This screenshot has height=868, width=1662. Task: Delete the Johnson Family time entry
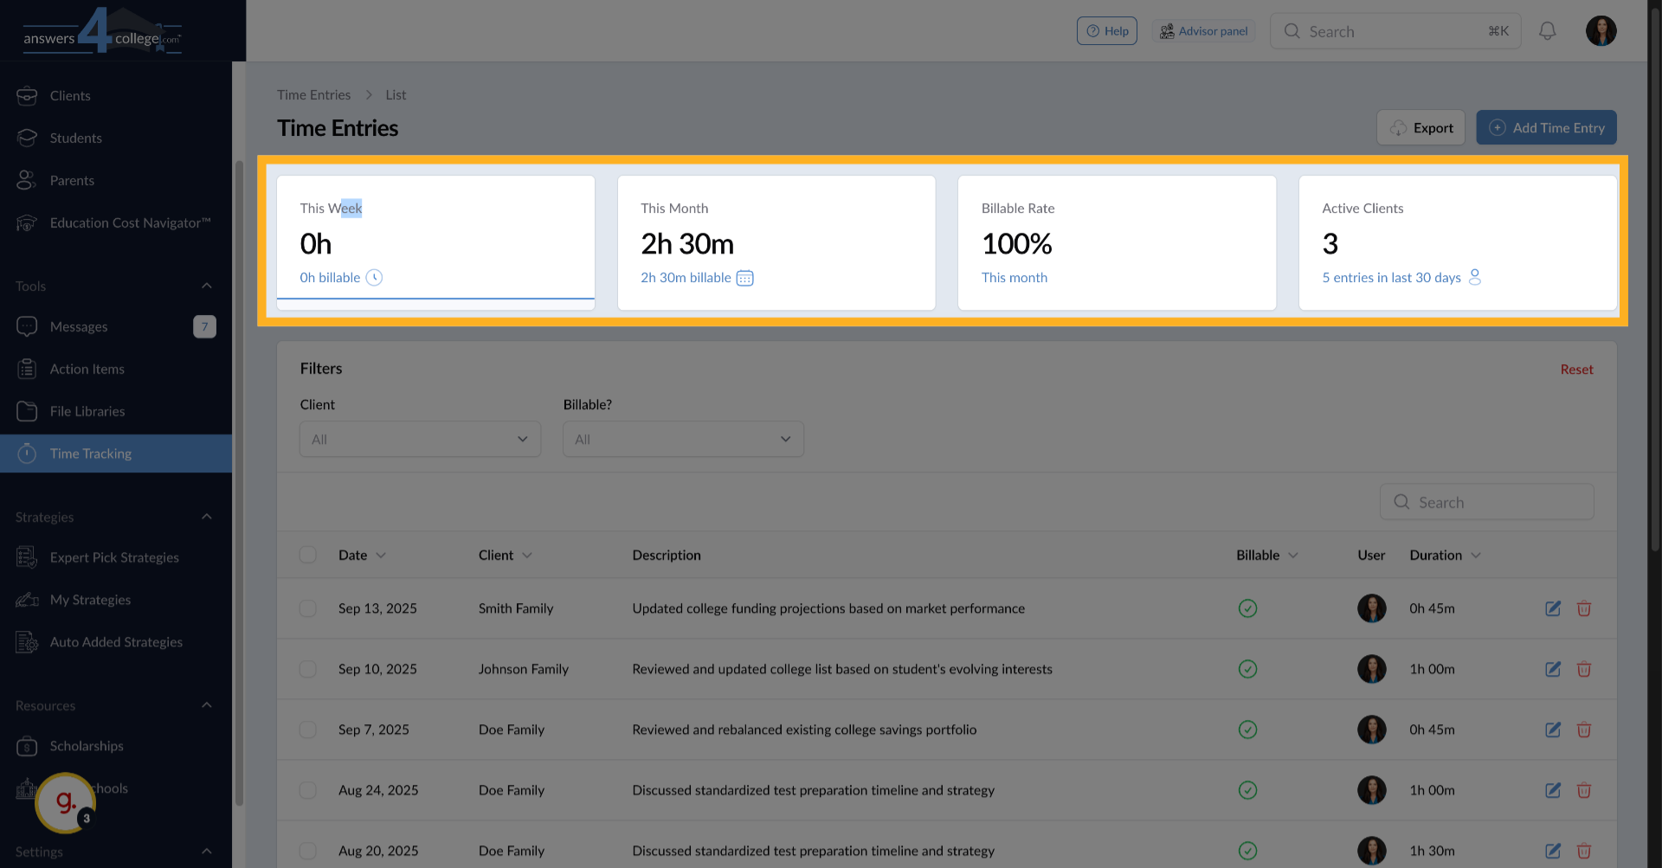(1585, 669)
